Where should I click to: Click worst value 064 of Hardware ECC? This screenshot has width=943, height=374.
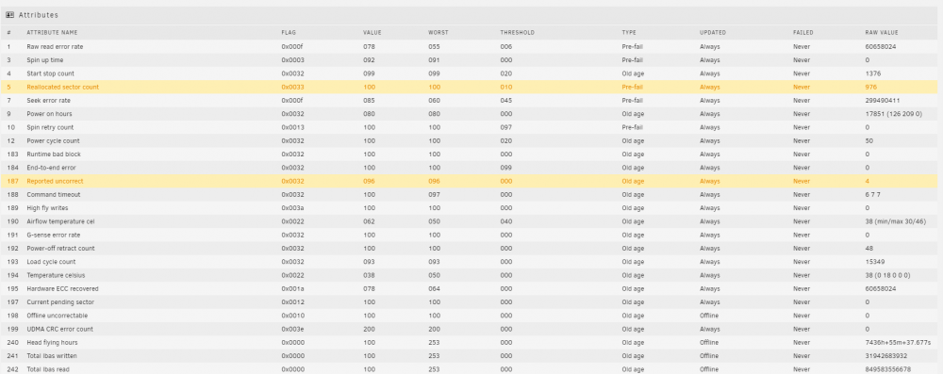coord(434,288)
